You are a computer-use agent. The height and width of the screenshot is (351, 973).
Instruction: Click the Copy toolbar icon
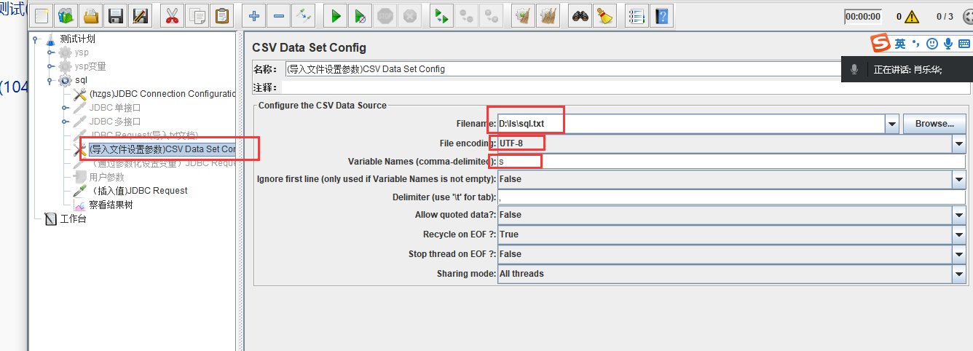click(196, 16)
